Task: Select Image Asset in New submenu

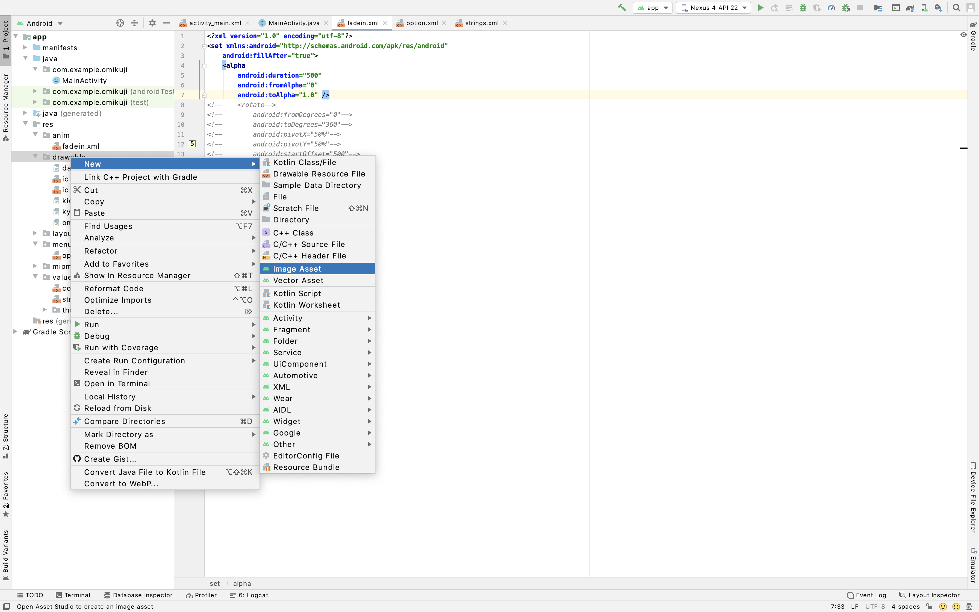Action: pyautogui.click(x=318, y=269)
